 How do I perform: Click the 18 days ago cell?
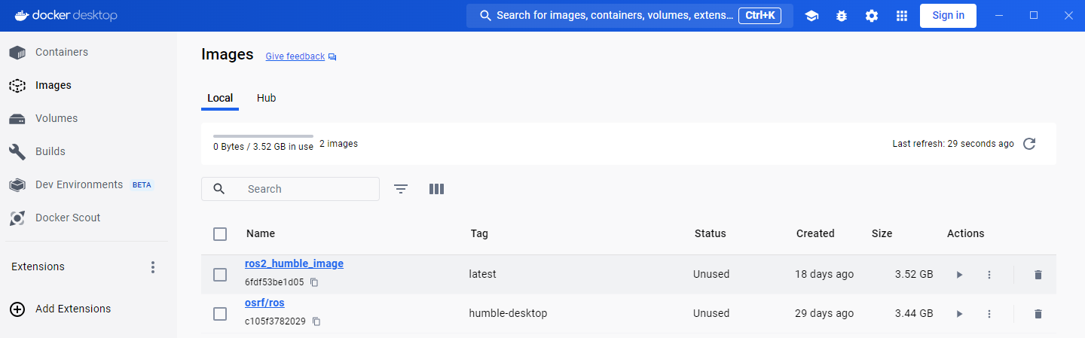pos(824,274)
